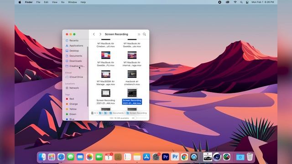The image size is (292, 164).
Task: Filter by Red tag in sidebar
Action: tap(70, 99)
